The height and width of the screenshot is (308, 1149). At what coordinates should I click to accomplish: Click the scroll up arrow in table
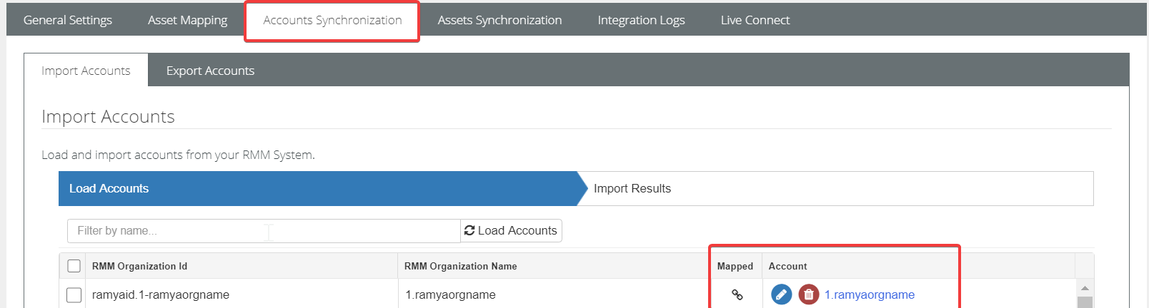click(1084, 288)
